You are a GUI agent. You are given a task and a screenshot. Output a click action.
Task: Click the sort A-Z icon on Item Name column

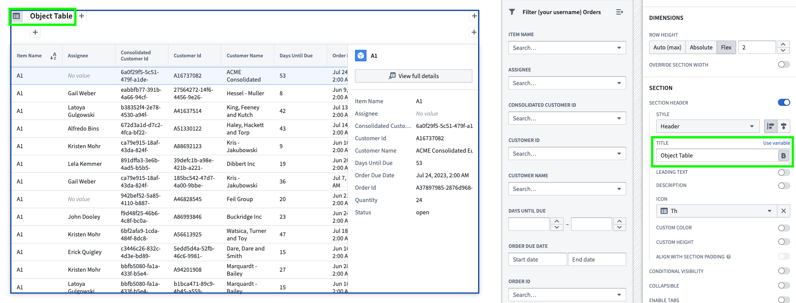click(53, 56)
